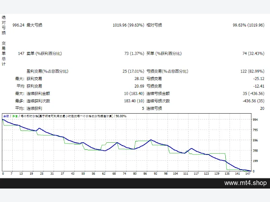The width and height of the screenshot is (270, 202).
Task: Select the loss trades value 122 (82.99%)
Action: (252, 71)
